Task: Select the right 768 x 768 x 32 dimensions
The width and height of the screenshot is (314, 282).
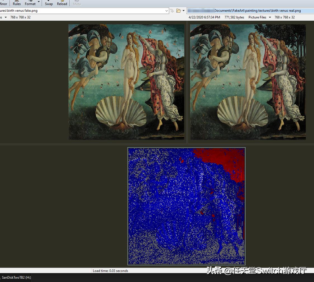Action: (285, 17)
